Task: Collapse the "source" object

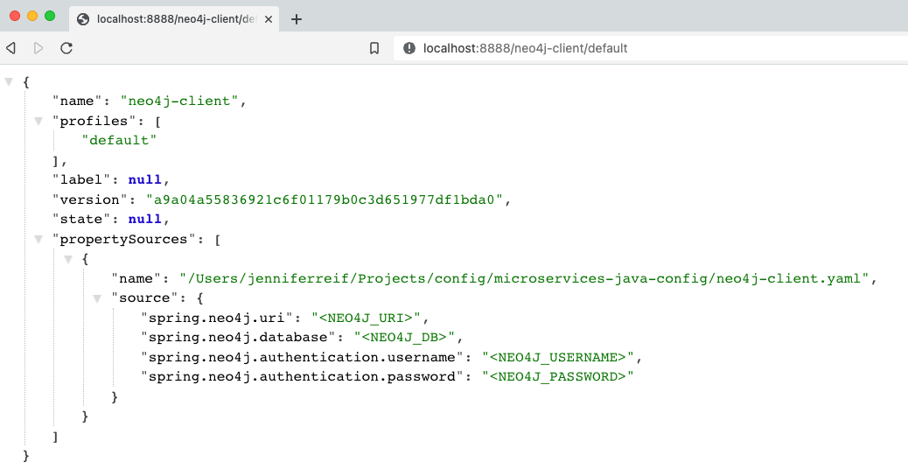Action: [x=97, y=298]
